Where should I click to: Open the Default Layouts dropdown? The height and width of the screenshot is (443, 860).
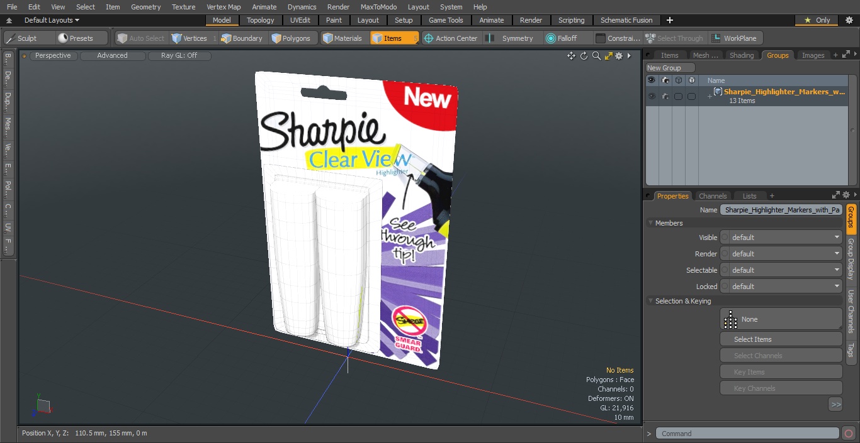(x=52, y=20)
